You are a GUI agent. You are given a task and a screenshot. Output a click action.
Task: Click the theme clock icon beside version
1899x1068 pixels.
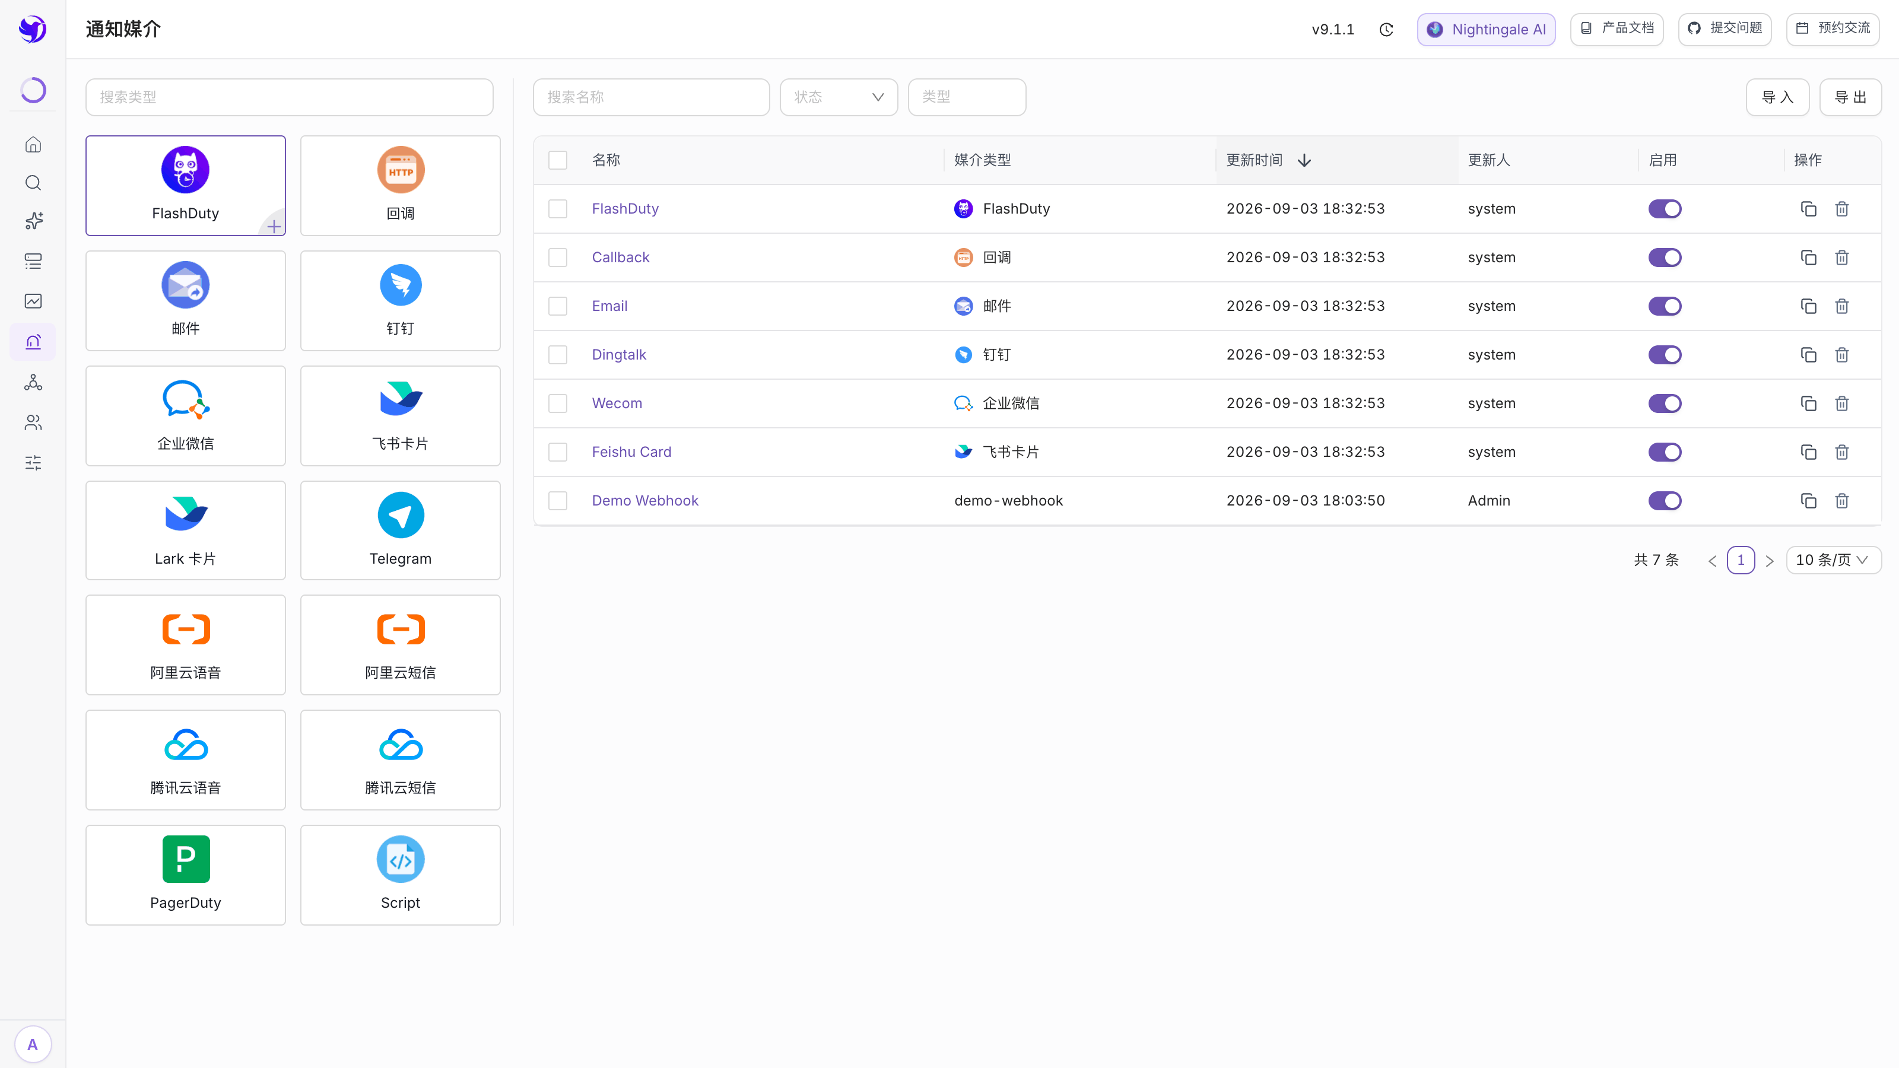point(1386,30)
